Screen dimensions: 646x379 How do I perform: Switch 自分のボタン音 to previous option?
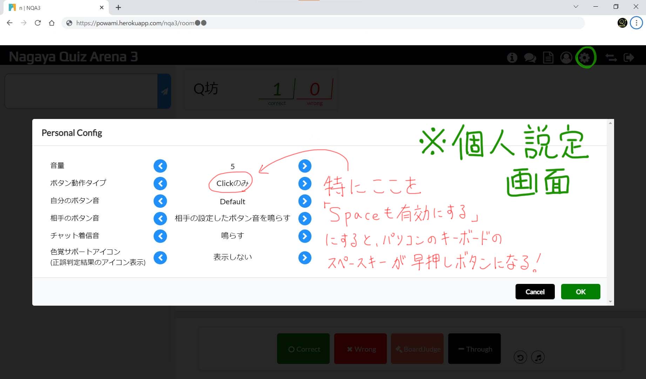[x=160, y=201]
